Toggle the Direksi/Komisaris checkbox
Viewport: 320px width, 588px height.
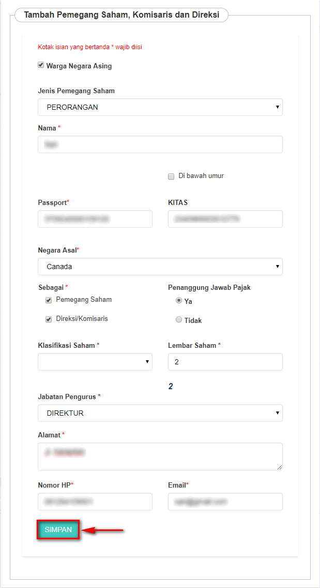coord(49,319)
